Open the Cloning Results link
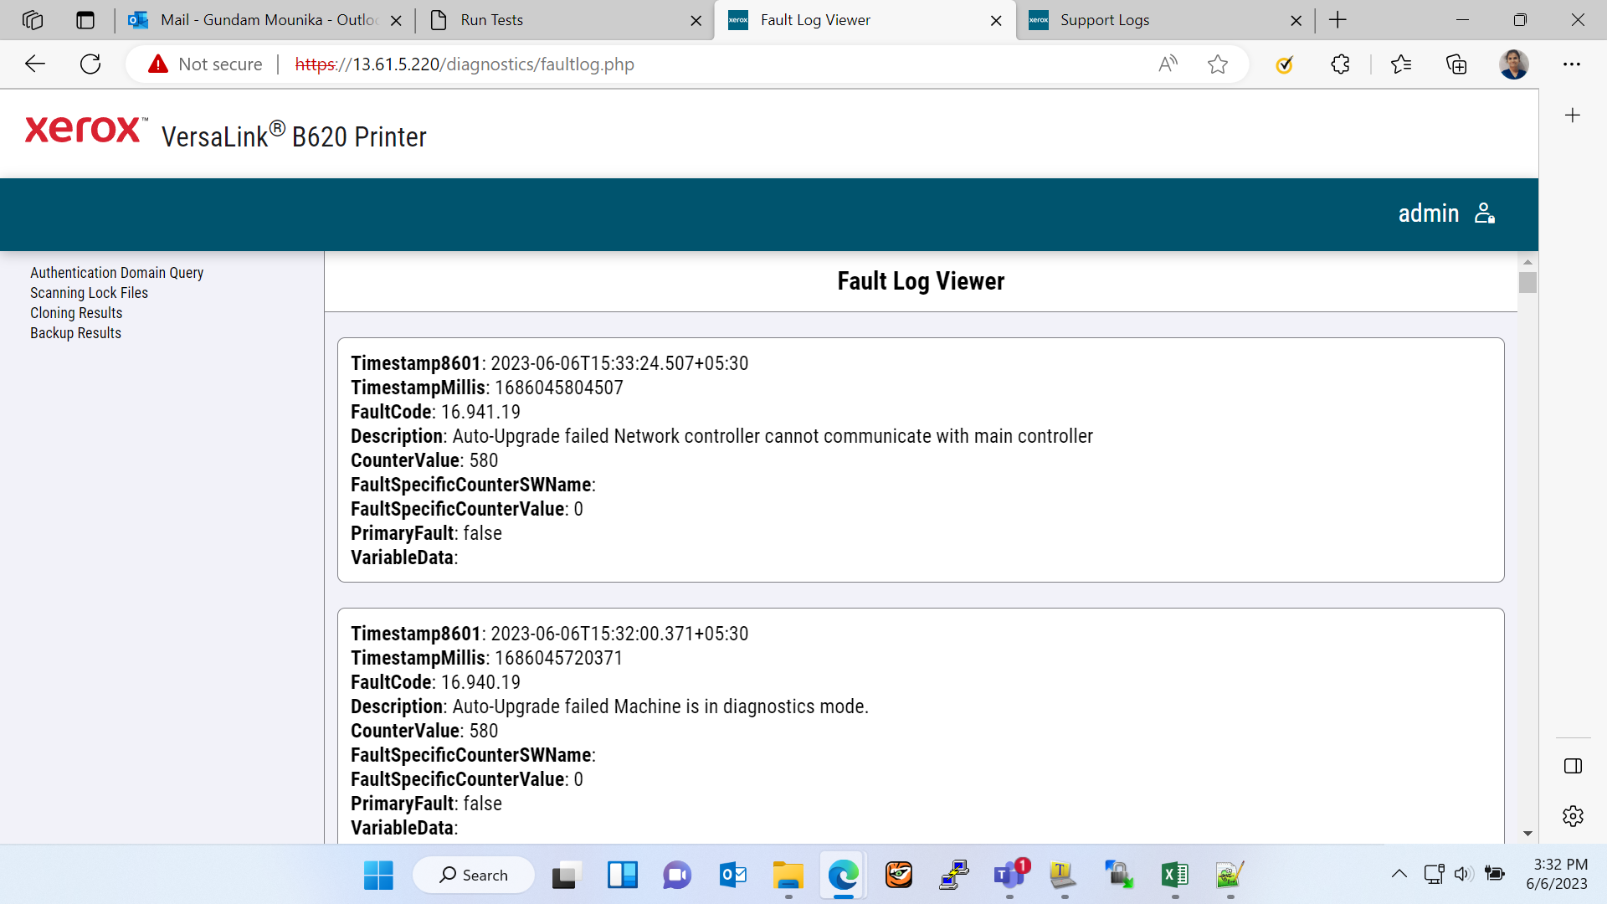Screen dimensions: 1607x904 point(76,313)
